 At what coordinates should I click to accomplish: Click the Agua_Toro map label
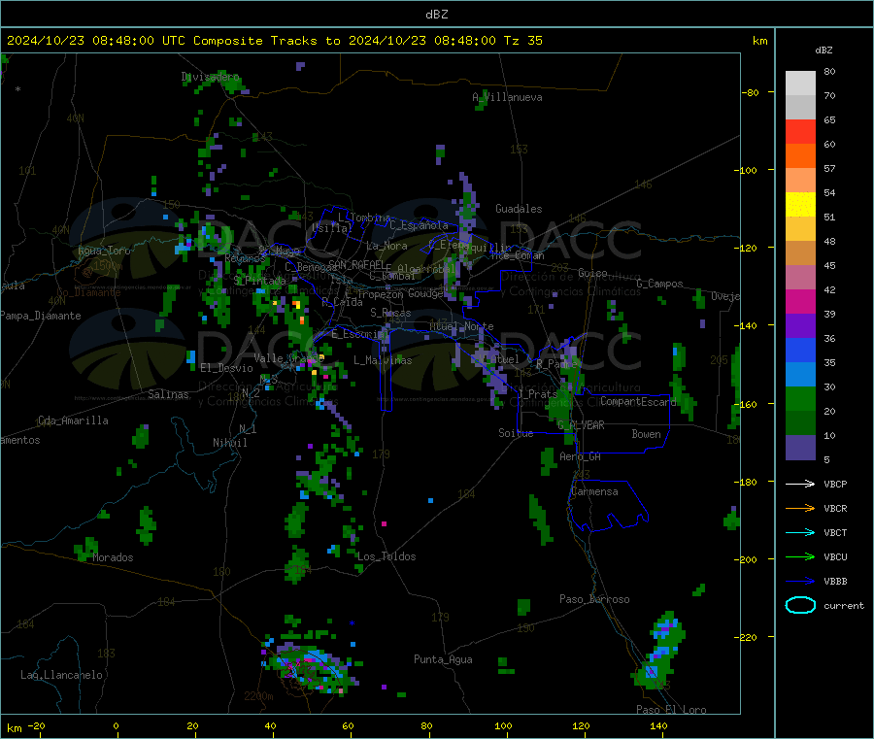[104, 251]
